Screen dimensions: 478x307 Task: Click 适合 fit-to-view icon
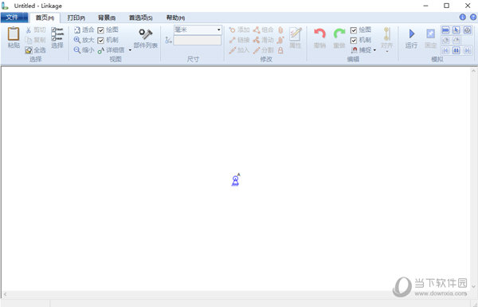(x=77, y=30)
